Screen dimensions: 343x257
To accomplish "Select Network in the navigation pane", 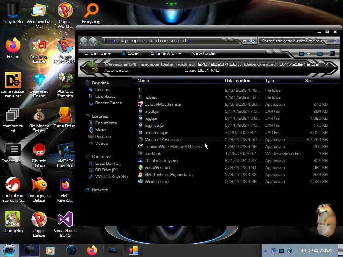I will (100, 190).
